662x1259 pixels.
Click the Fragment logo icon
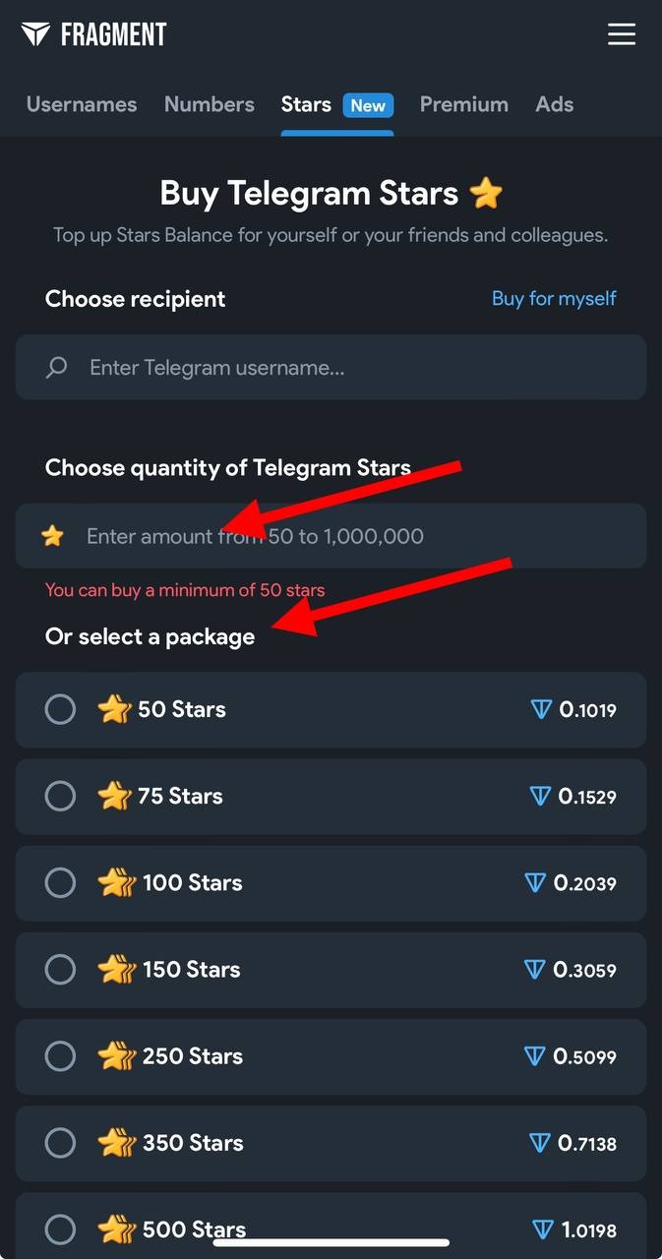[35, 34]
